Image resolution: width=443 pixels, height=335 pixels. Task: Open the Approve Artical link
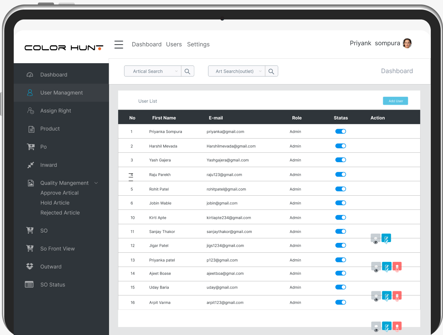click(59, 193)
